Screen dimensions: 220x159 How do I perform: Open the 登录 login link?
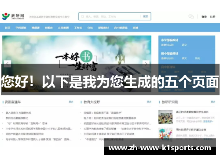tap(204, 17)
